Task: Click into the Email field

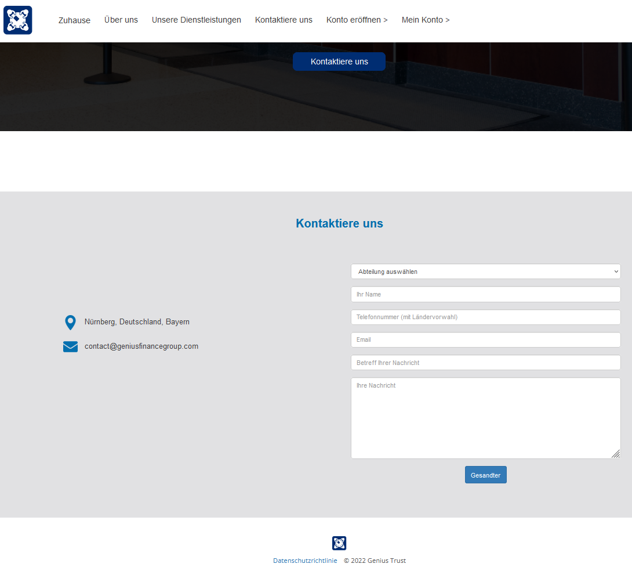Action: click(486, 339)
